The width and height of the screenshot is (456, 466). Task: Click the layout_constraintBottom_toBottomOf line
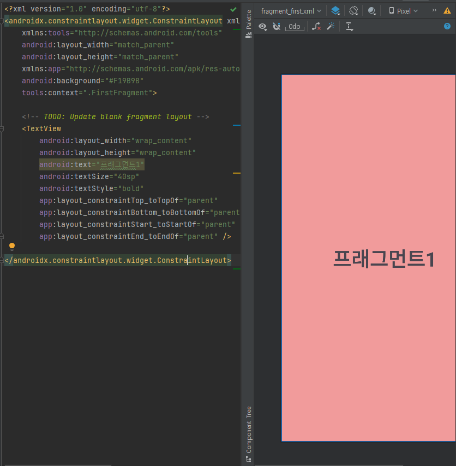coord(140,212)
